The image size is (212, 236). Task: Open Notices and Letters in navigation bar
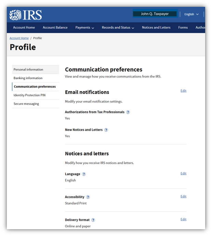tap(156, 28)
